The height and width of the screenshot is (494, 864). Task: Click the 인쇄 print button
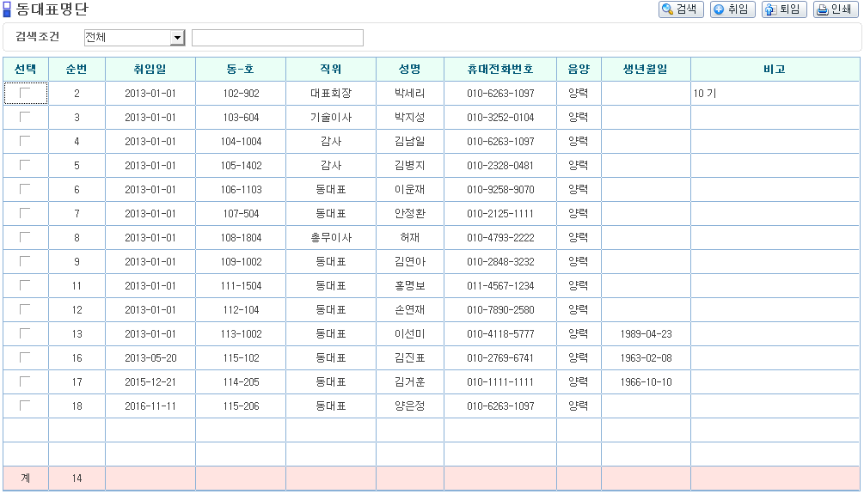click(x=836, y=9)
